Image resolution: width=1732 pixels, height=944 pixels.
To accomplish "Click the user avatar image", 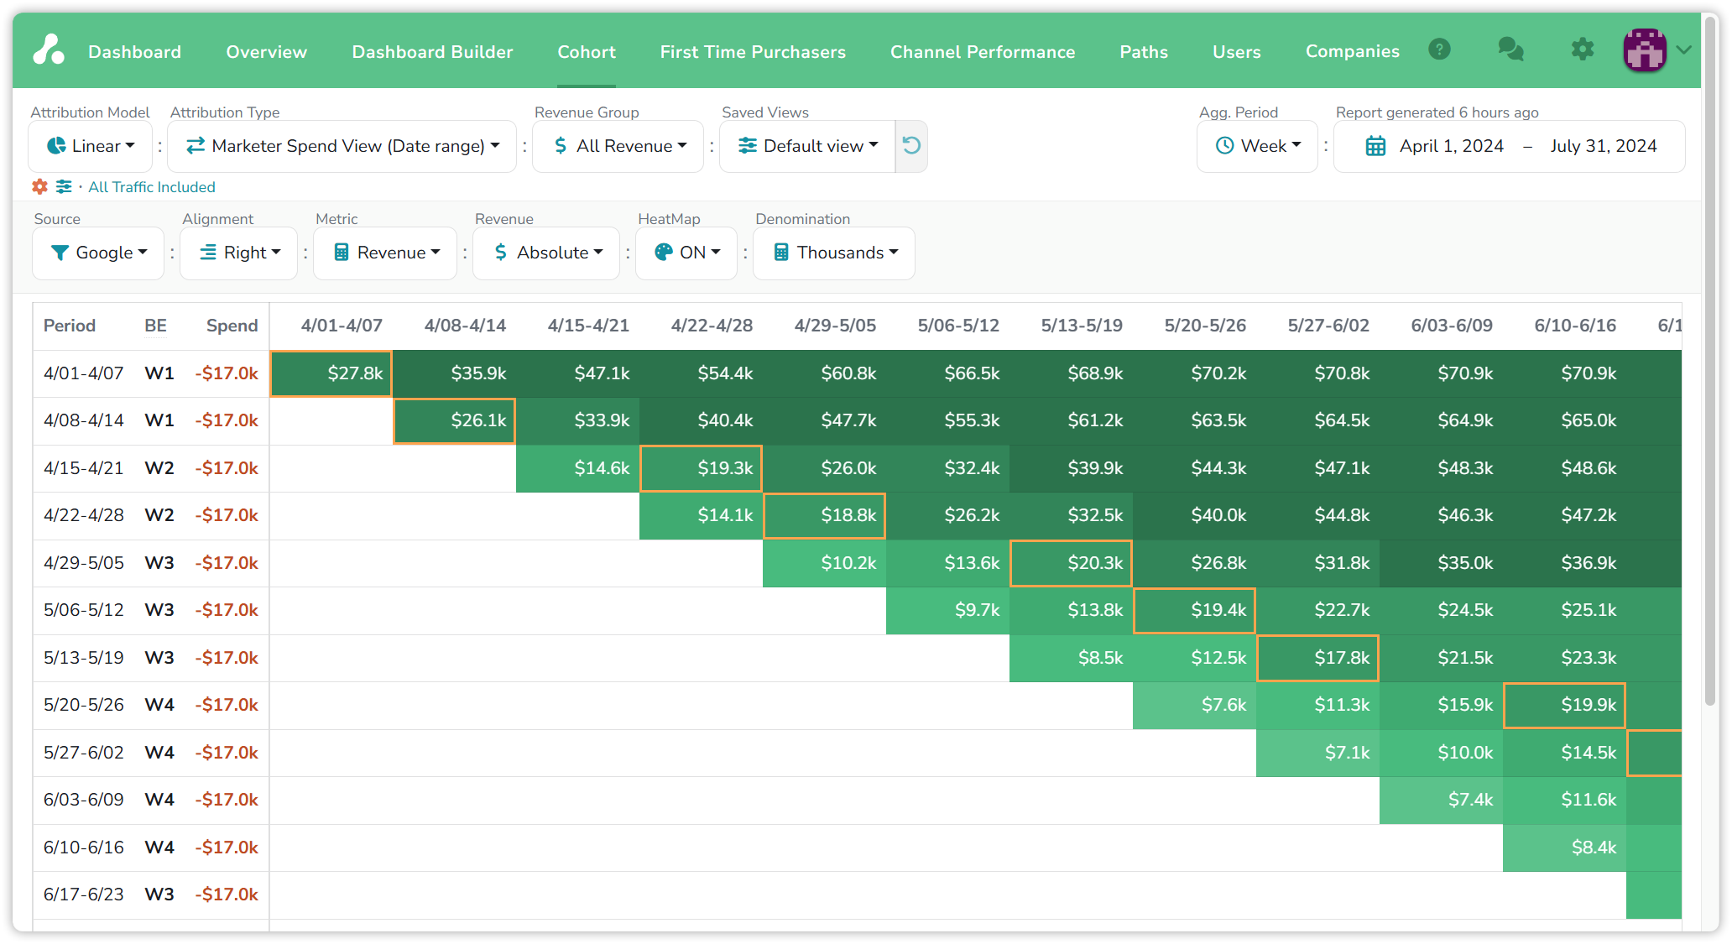I will click(x=1645, y=50).
